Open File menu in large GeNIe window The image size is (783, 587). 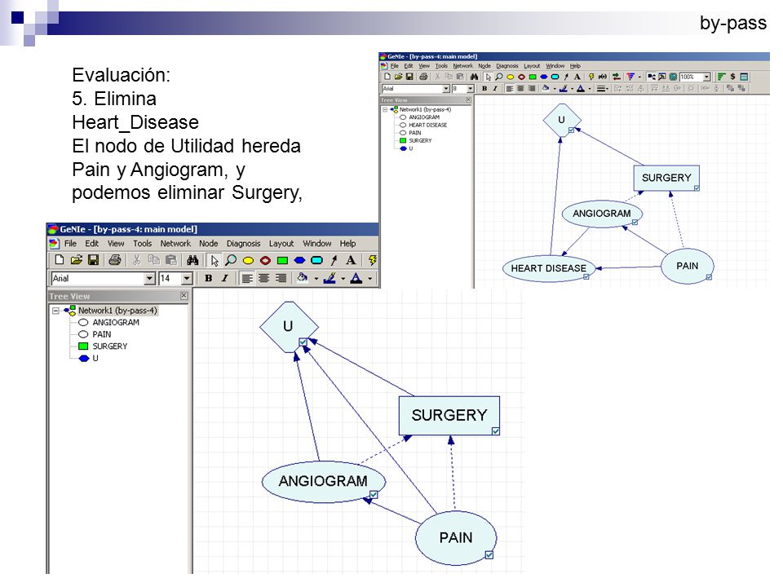(70, 244)
